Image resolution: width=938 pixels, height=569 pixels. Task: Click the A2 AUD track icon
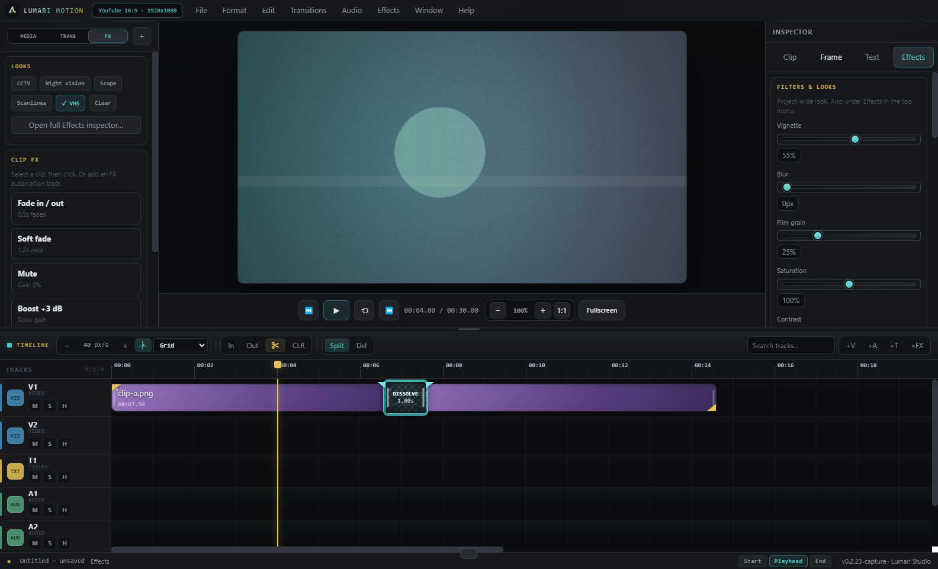pyautogui.click(x=15, y=538)
